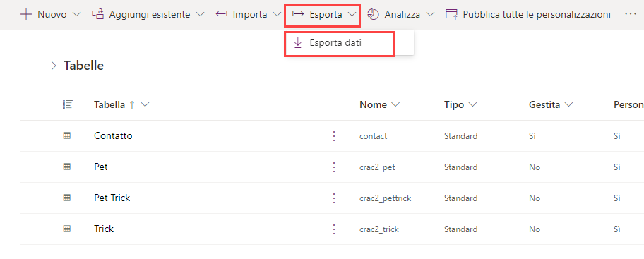The image size is (644, 259).
Task: Sort by the Tabella column header
Action: pos(109,104)
